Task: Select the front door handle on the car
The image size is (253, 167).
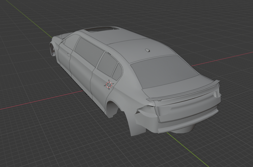Action: pos(68,55)
